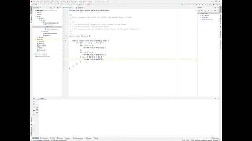Screen dimensions: 252x141
Task: Expand Plugins node in Maven panel
Action: (201, 18)
